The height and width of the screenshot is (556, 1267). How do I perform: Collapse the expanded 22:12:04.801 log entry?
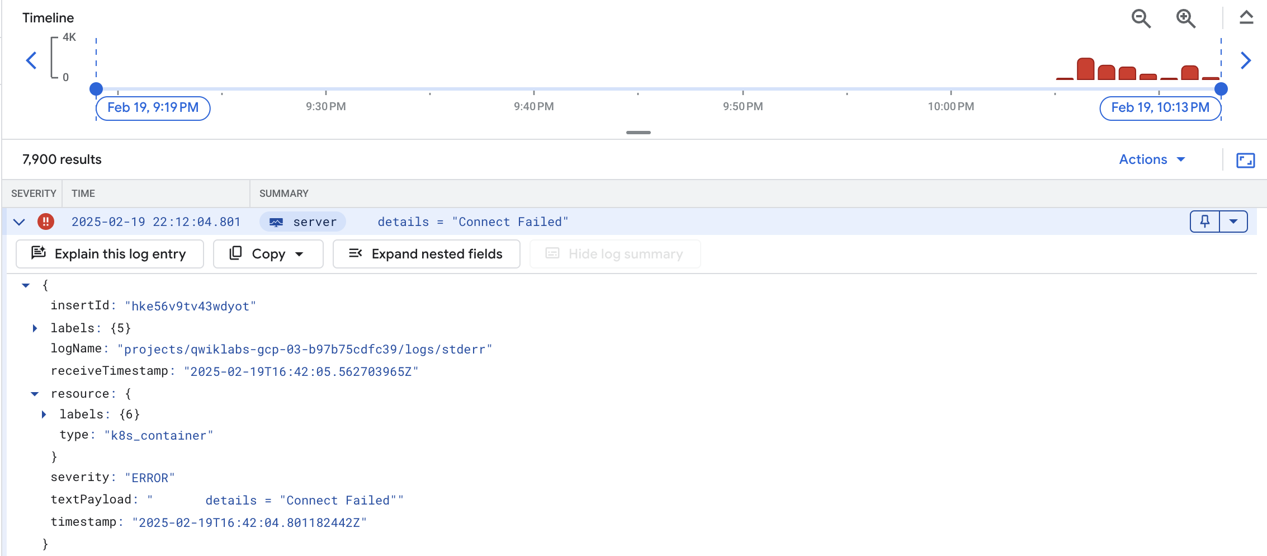pos(19,222)
